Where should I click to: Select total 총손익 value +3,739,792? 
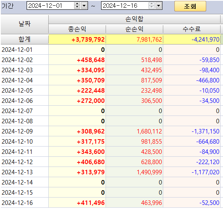pyautogui.click(x=88, y=40)
